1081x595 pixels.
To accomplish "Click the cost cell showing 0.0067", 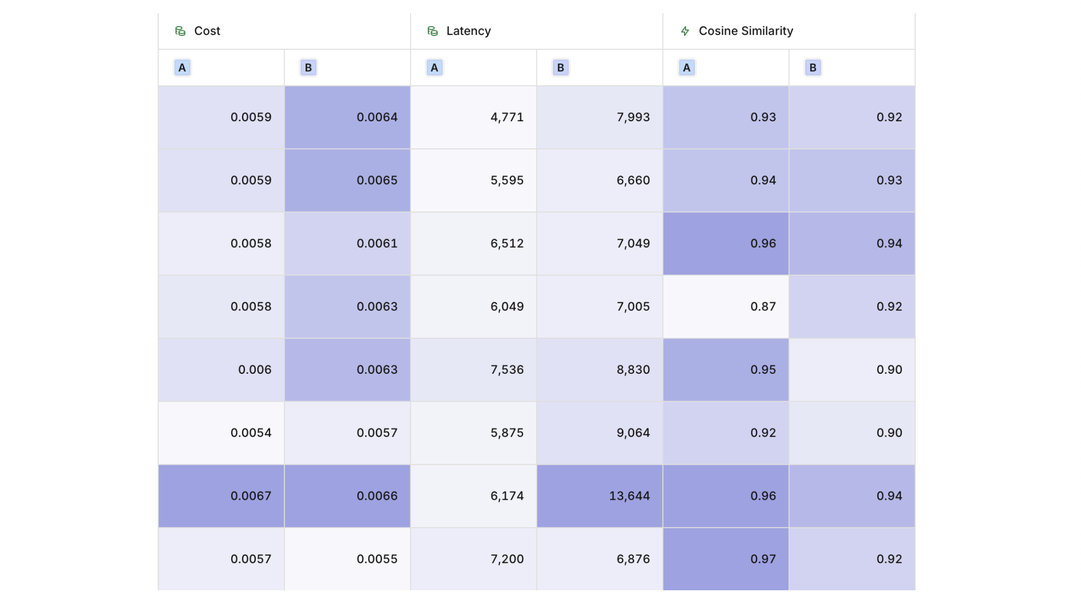I will pos(221,496).
